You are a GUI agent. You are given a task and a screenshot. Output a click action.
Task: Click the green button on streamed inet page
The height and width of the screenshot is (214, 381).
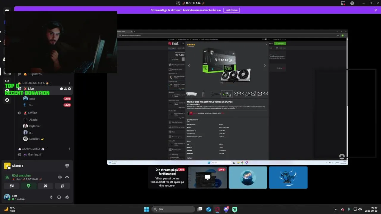(280, 43)
